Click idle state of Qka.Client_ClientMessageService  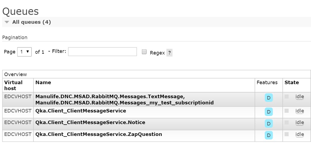click(x=300, y=111)
